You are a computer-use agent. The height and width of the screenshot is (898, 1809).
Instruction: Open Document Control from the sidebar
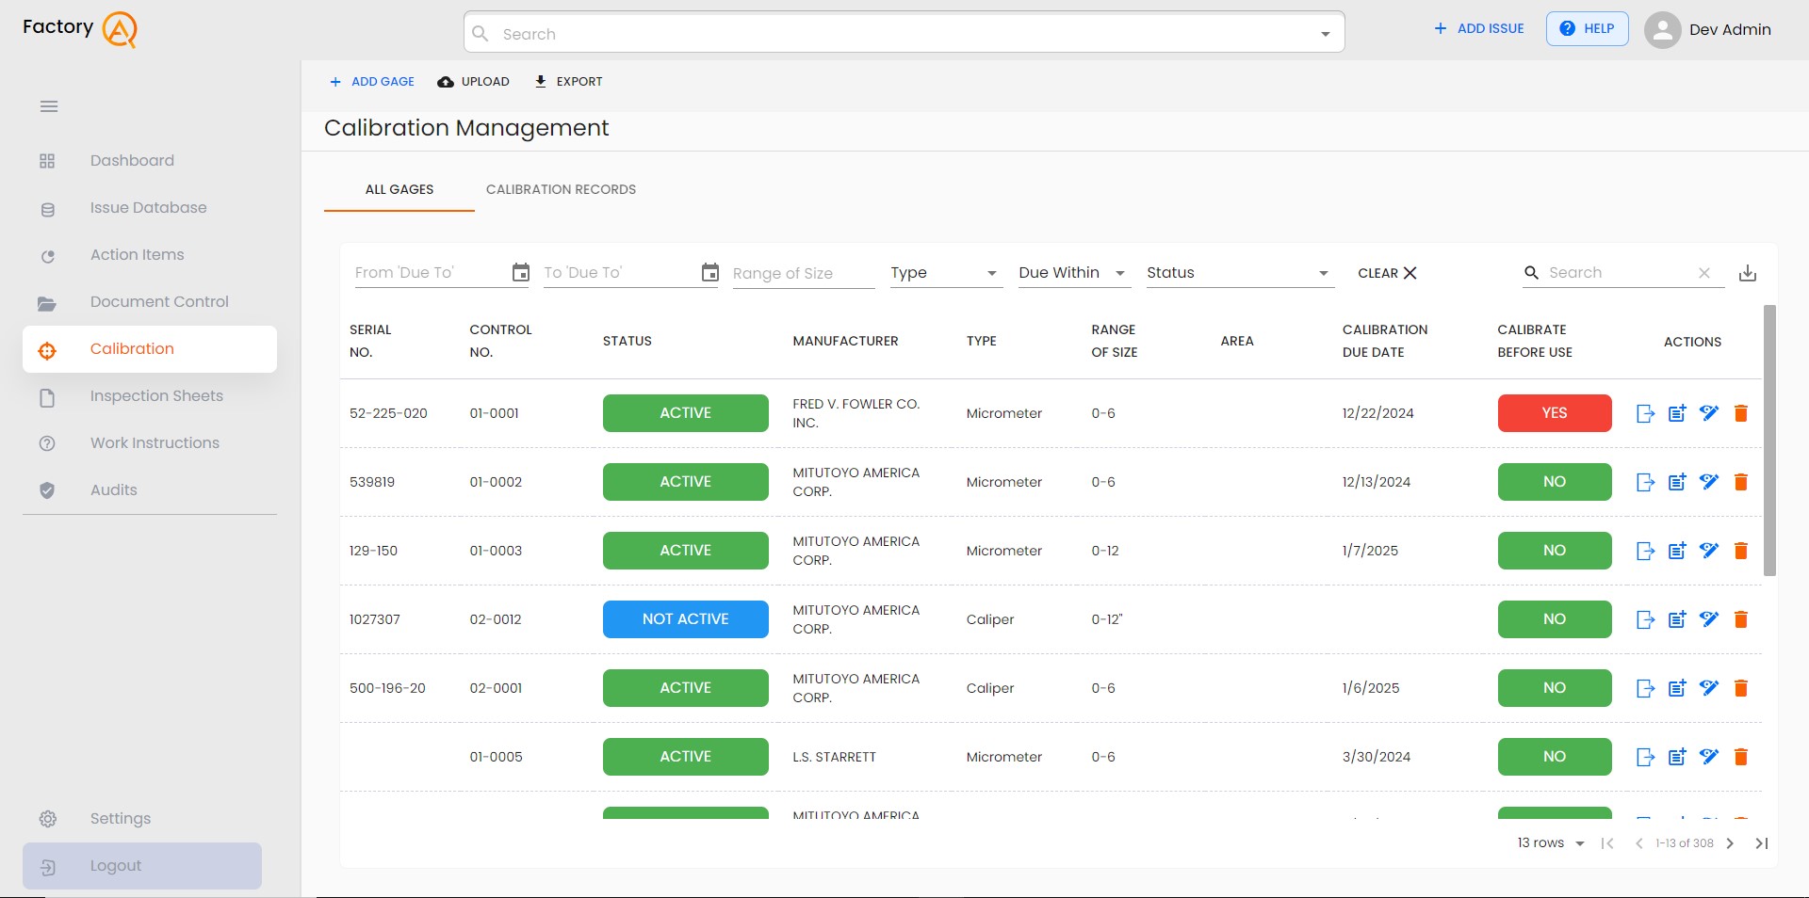click(158, 302)
